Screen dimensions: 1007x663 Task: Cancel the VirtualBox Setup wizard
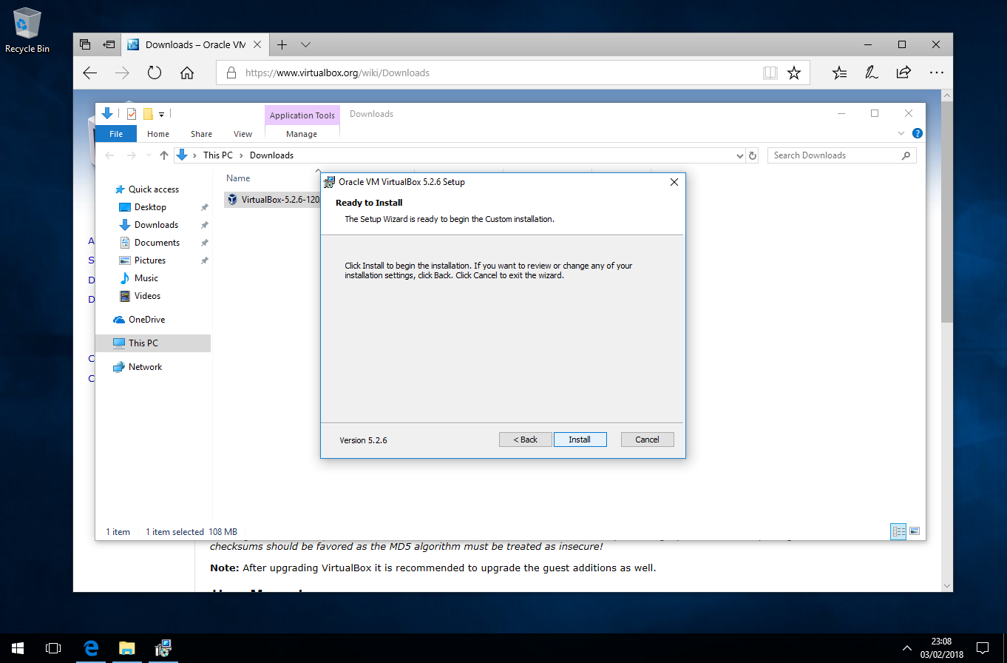[647, 440]
